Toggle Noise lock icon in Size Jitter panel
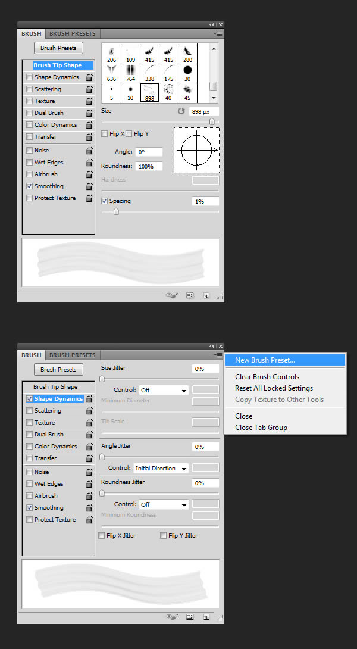 coord(89,472)
